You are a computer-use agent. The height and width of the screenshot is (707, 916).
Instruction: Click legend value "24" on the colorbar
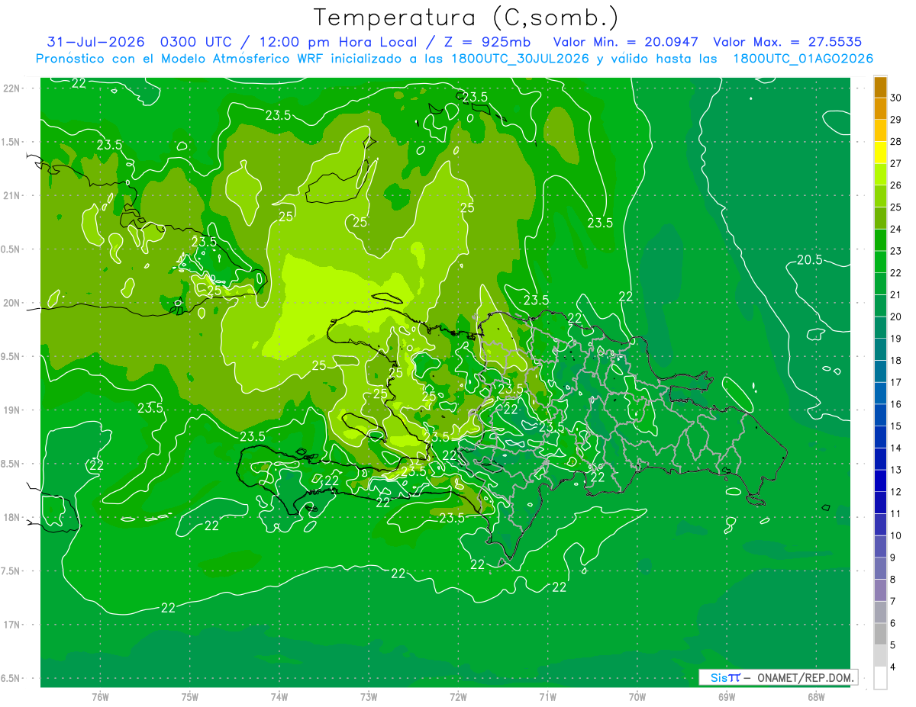896,229
